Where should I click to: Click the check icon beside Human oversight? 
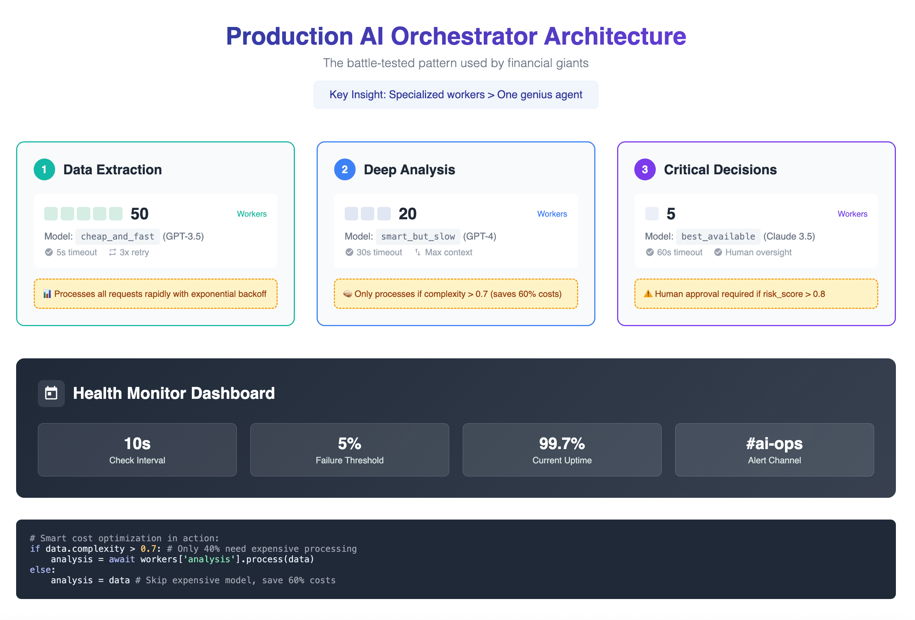[x=719, y=253]
